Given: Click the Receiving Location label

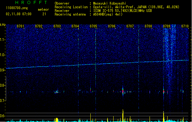Looking at the screenshot, I should click(71, 7).
